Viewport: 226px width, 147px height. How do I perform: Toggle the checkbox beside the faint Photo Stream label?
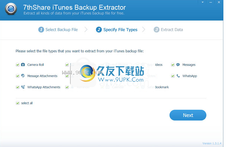pyautogui.click(x=67, y=65)
